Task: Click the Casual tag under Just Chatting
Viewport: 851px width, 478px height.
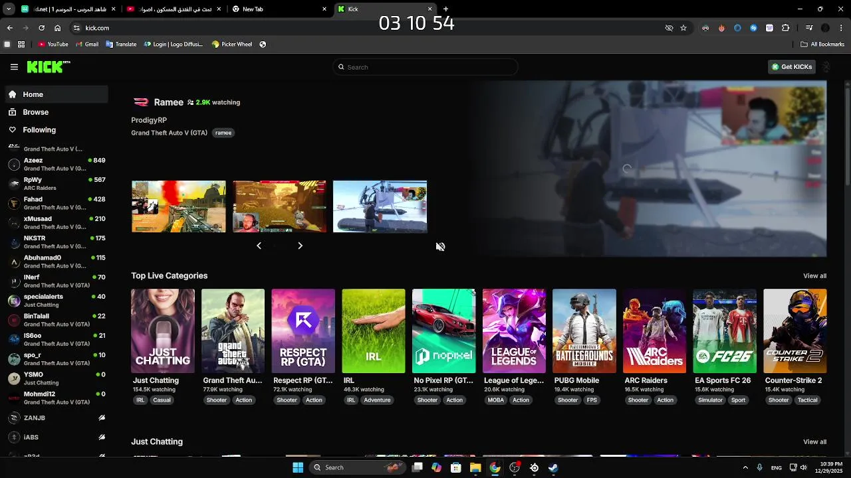Action: tap(162, 400)
